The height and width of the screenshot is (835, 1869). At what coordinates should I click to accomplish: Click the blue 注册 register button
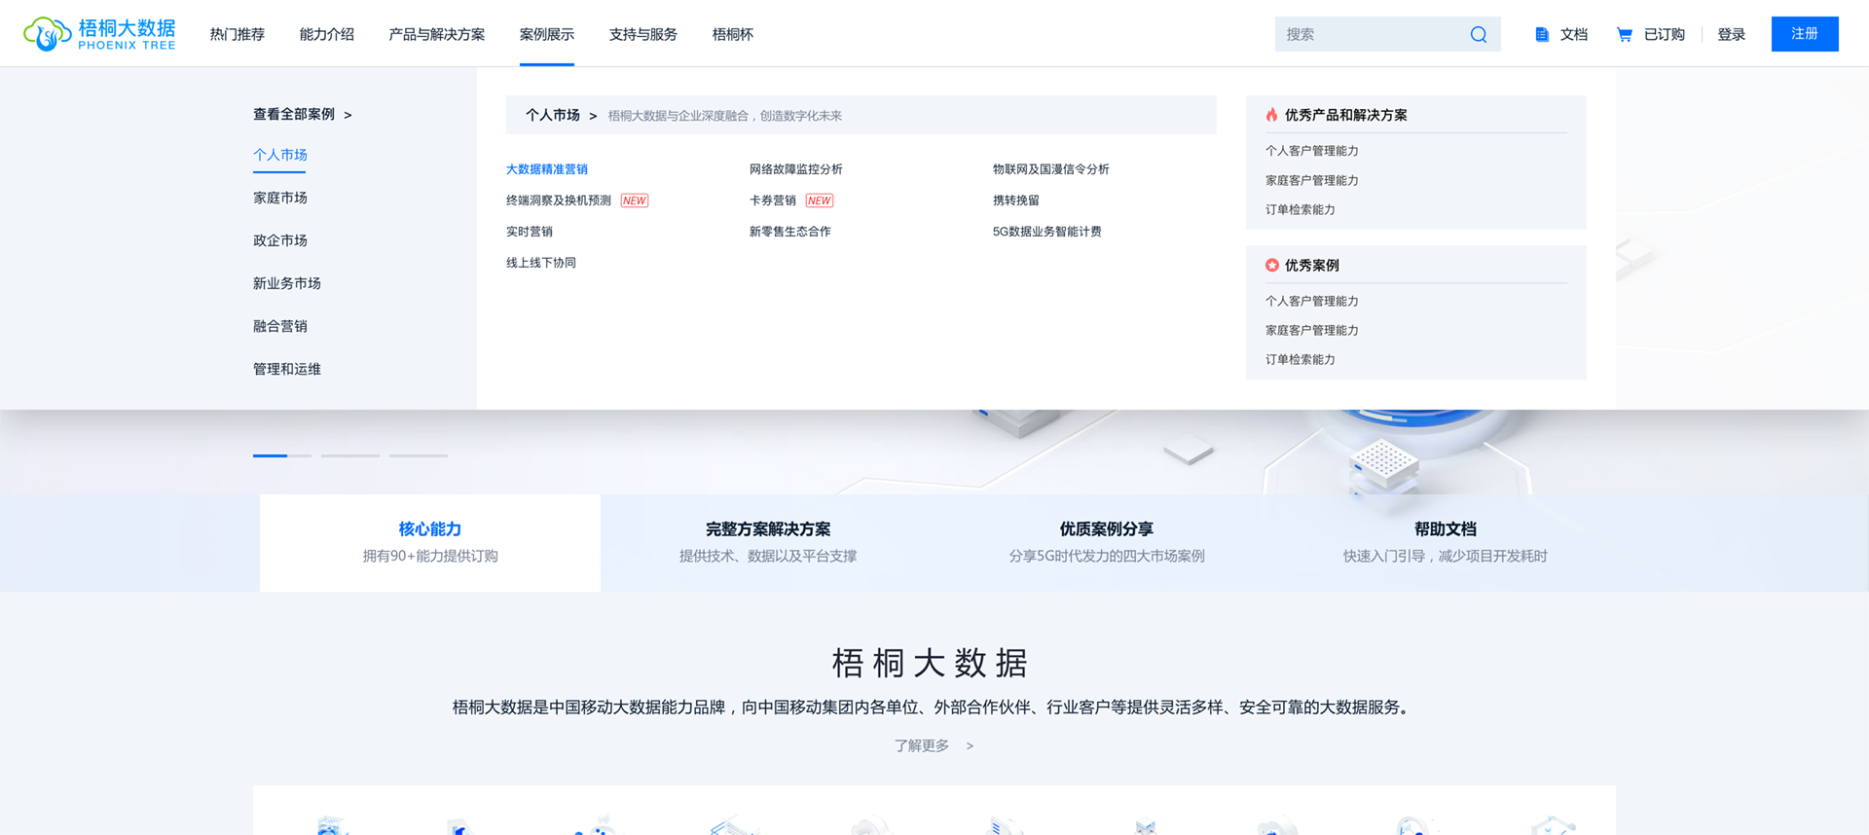pyautogui.click(x=1805, y=34)
